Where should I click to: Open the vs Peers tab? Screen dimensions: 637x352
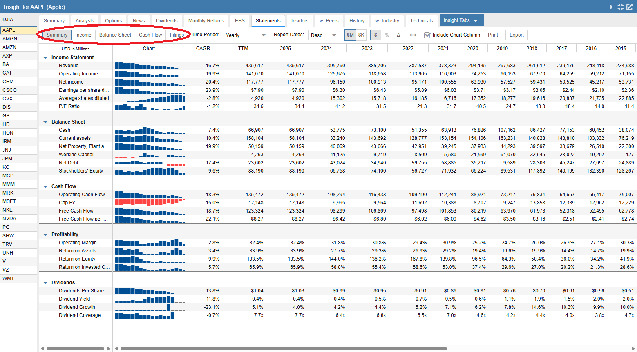coord(329,21)
